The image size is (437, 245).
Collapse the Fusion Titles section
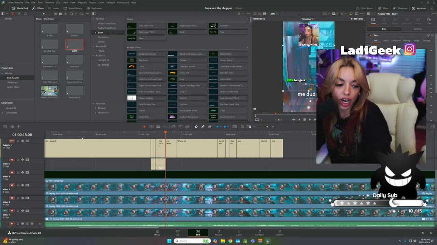[x=247, y=47]
